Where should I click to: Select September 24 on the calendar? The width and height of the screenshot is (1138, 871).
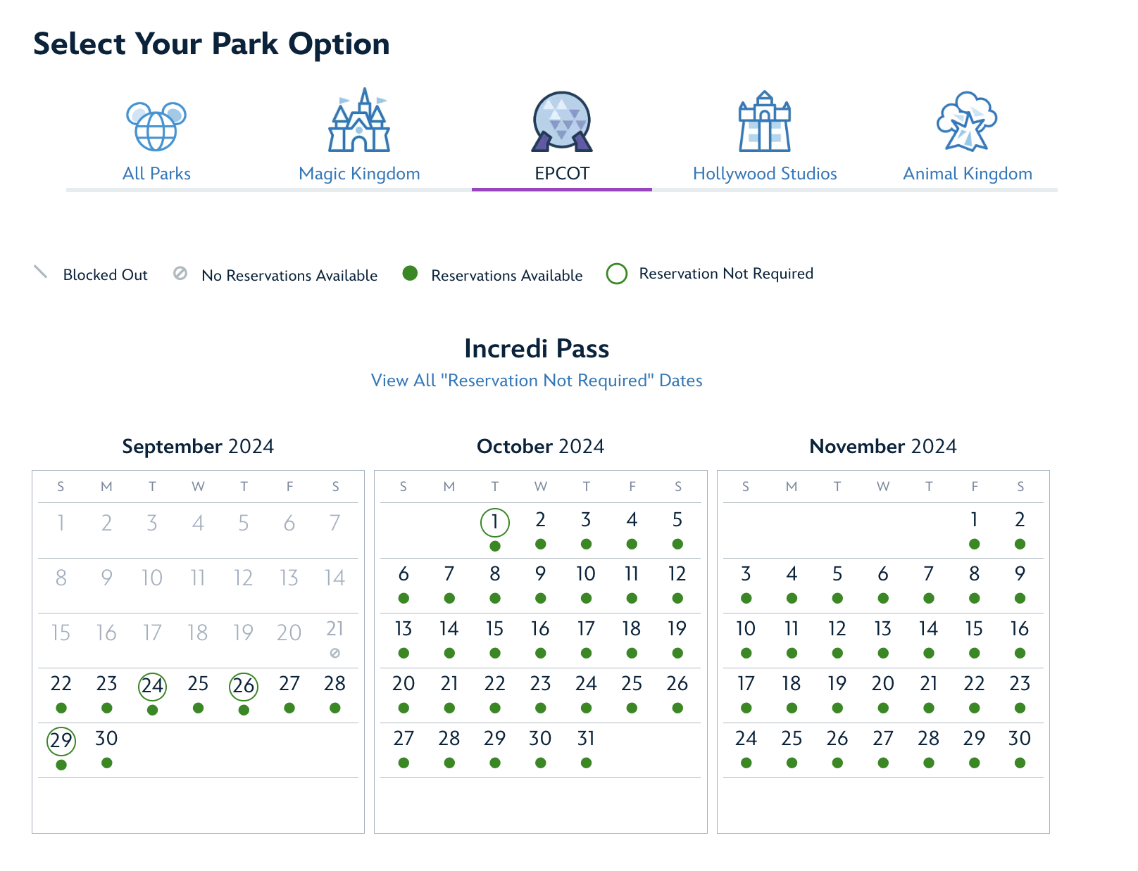(152, 686)
